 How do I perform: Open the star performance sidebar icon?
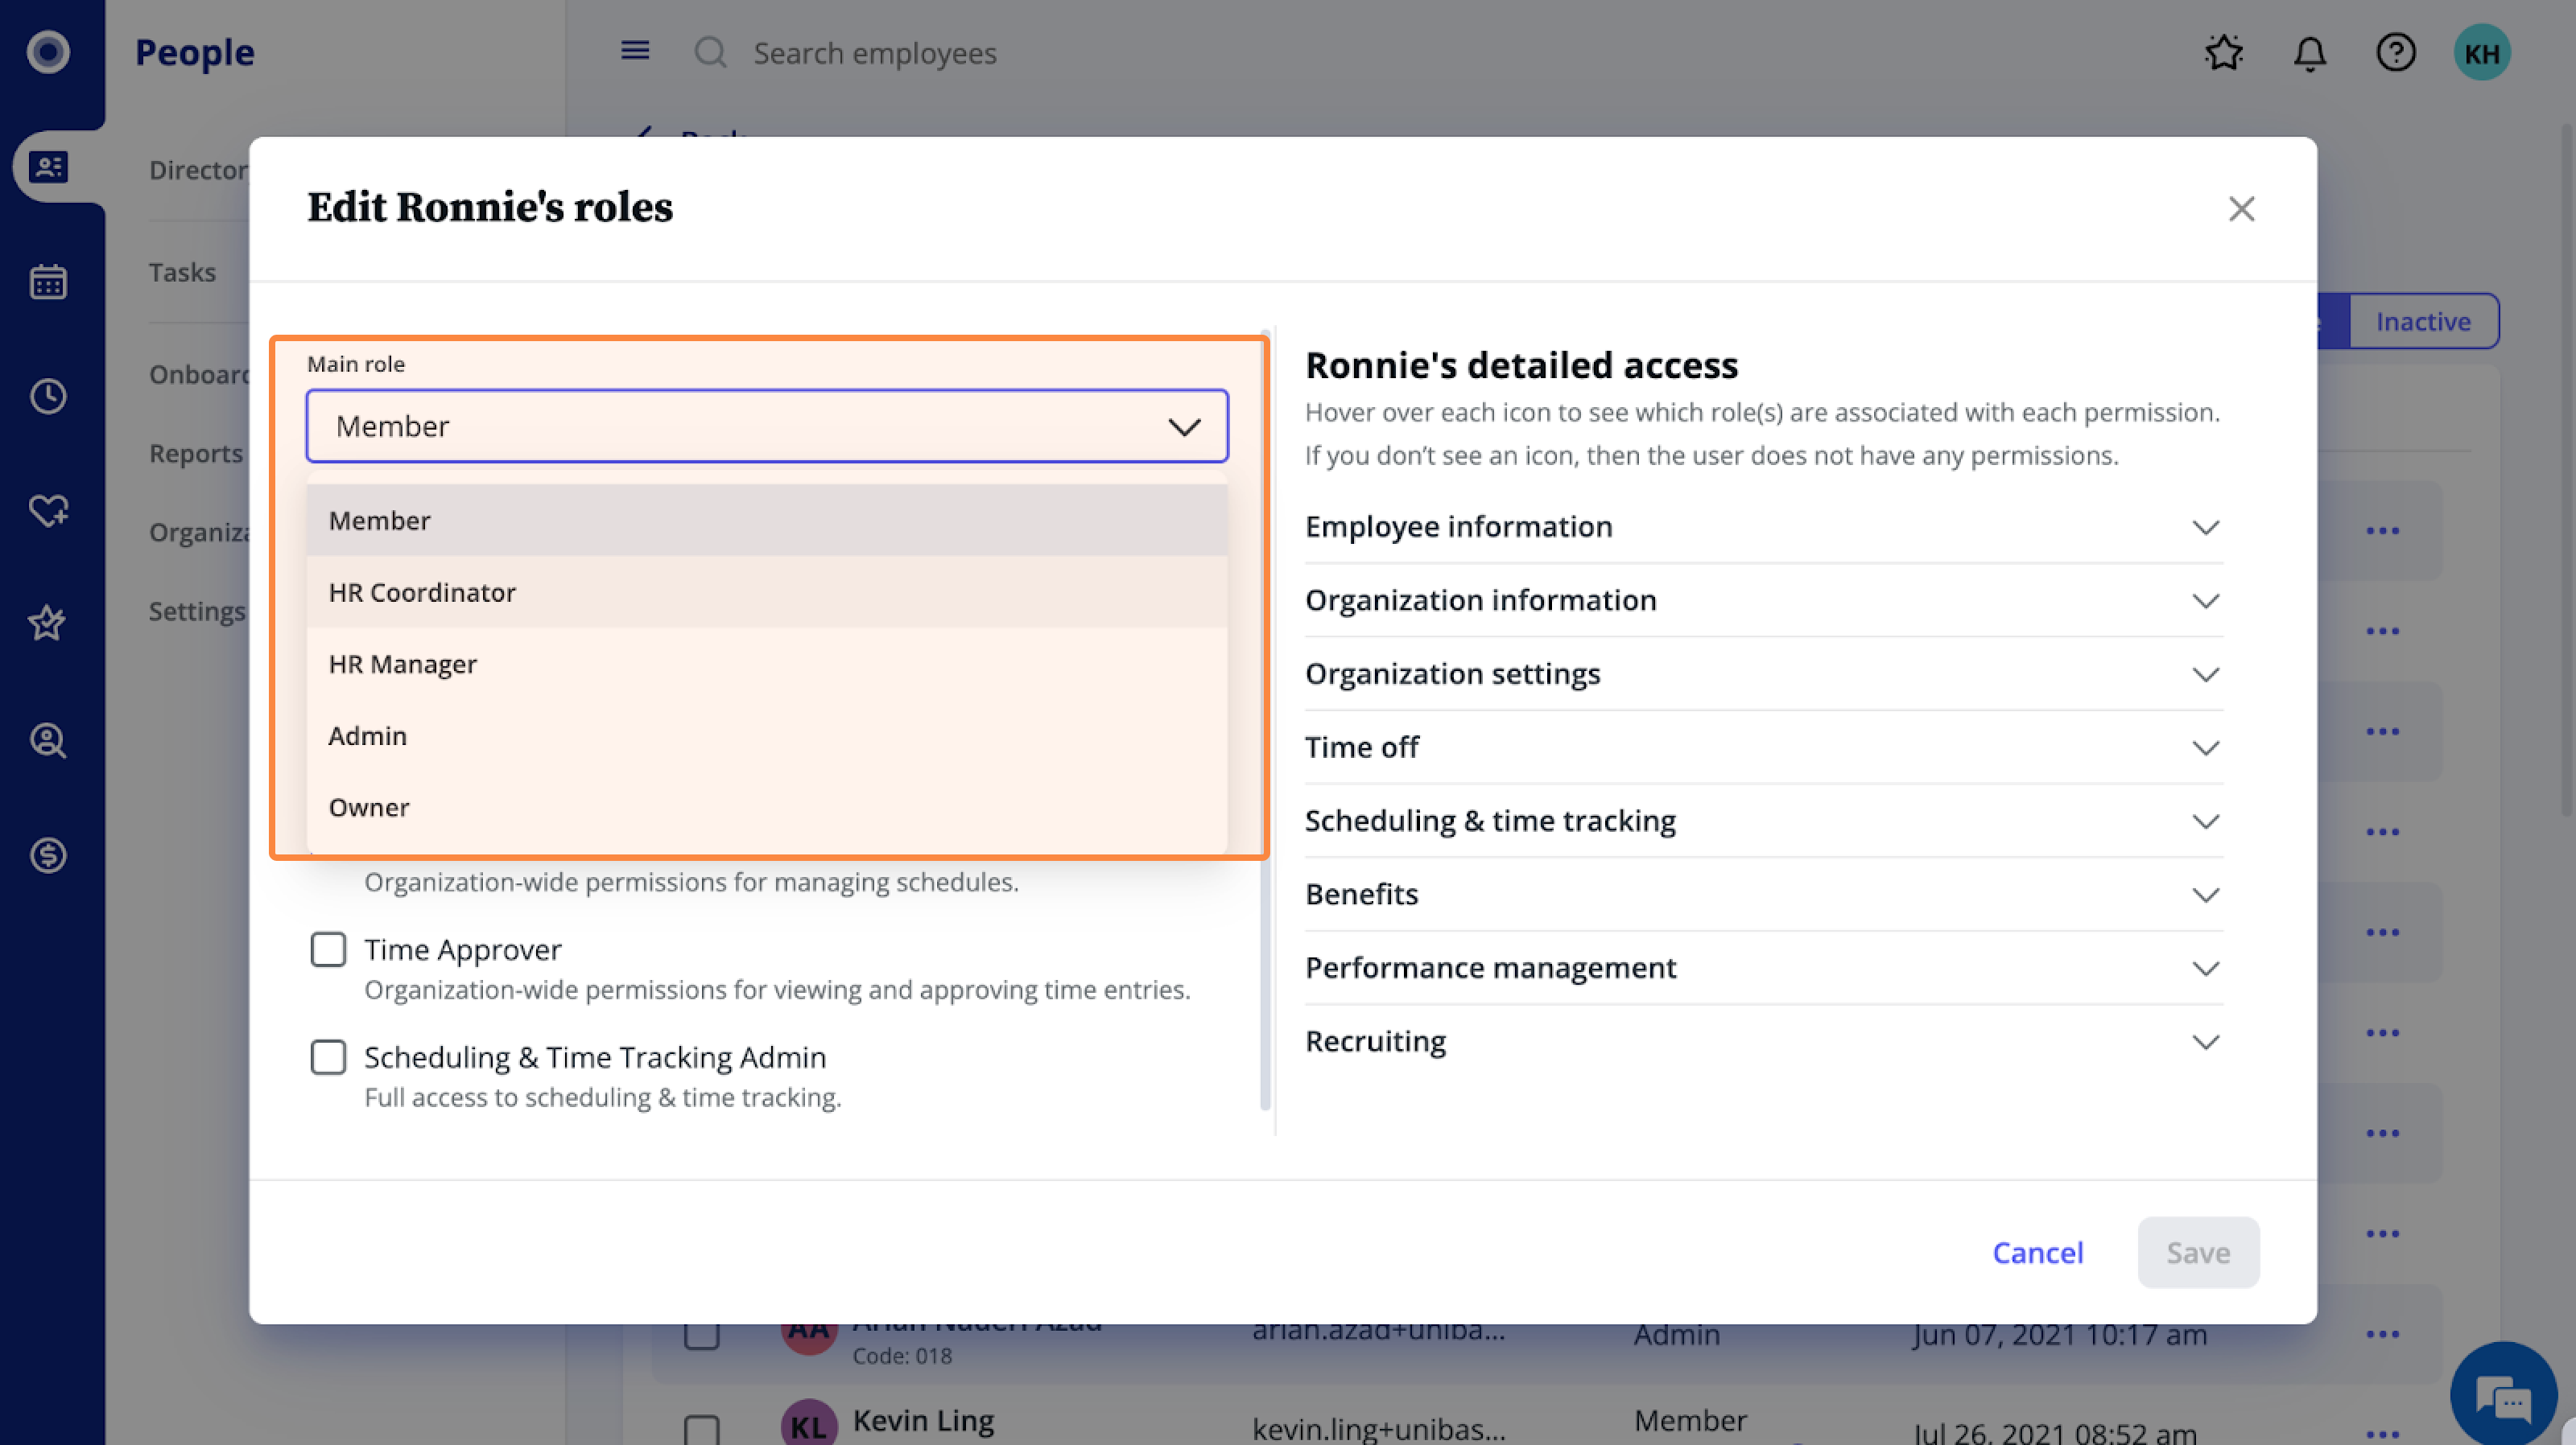pyautogui.click(x=48, y=624)
